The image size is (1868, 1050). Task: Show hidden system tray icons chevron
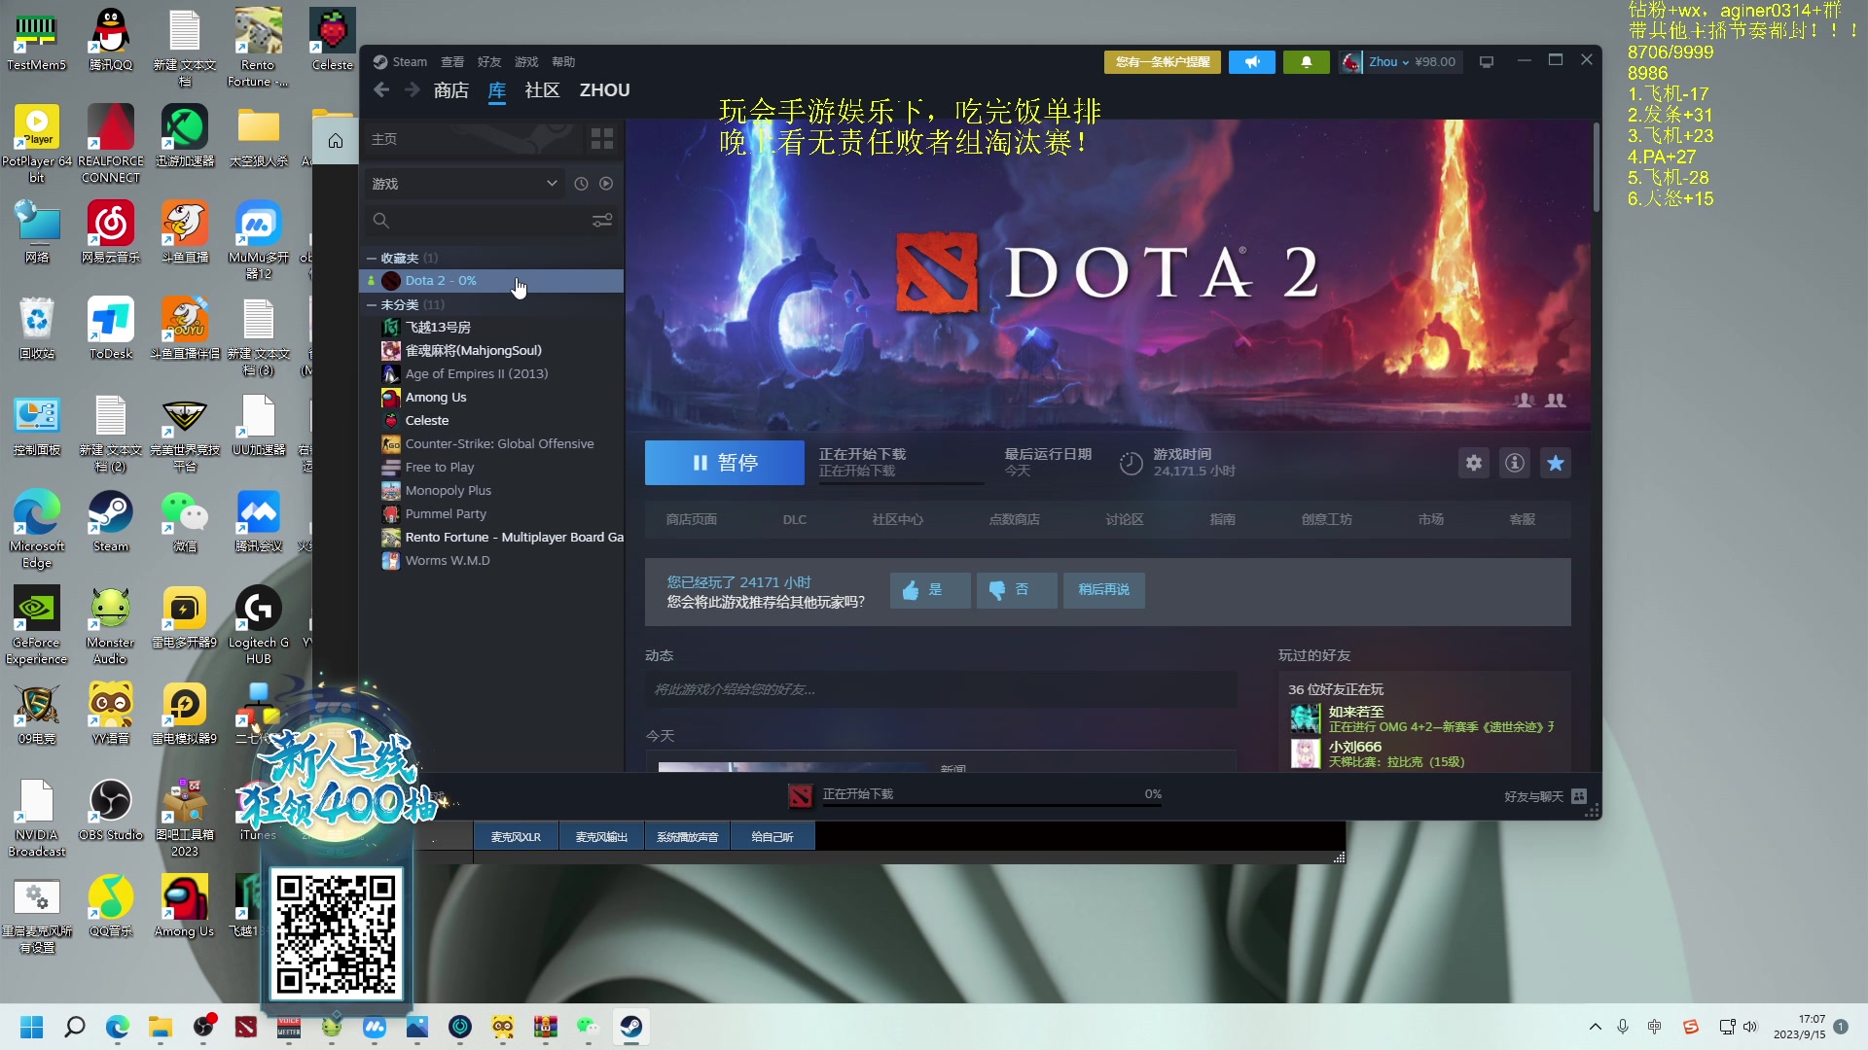click(x=1596, y=1027)
